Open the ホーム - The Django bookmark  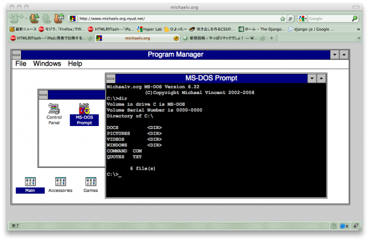click(x=262, y=29)
